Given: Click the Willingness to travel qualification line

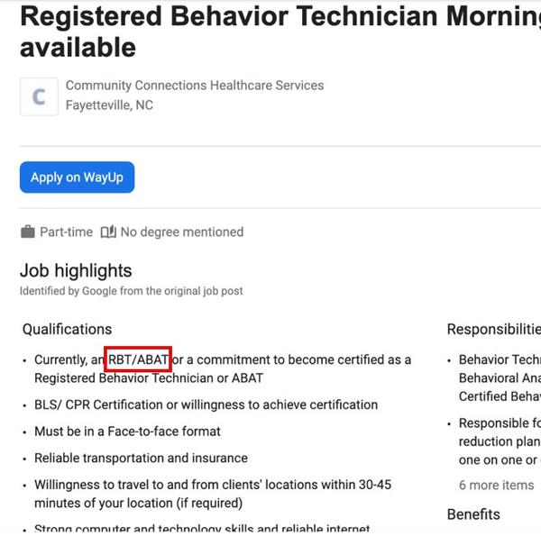Looking at the screenshot, I should click(x=213, y=485).
